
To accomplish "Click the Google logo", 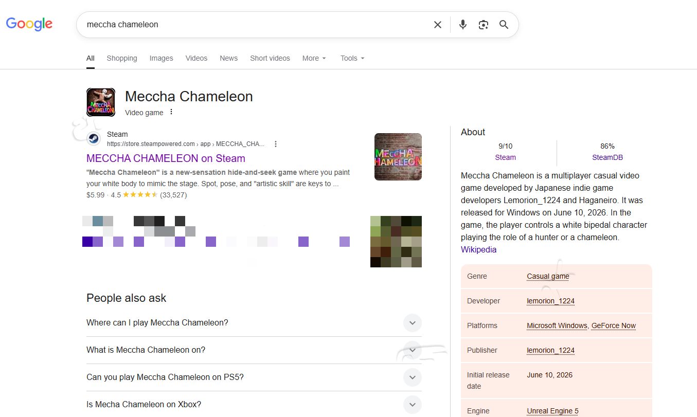I will point(29,24).
